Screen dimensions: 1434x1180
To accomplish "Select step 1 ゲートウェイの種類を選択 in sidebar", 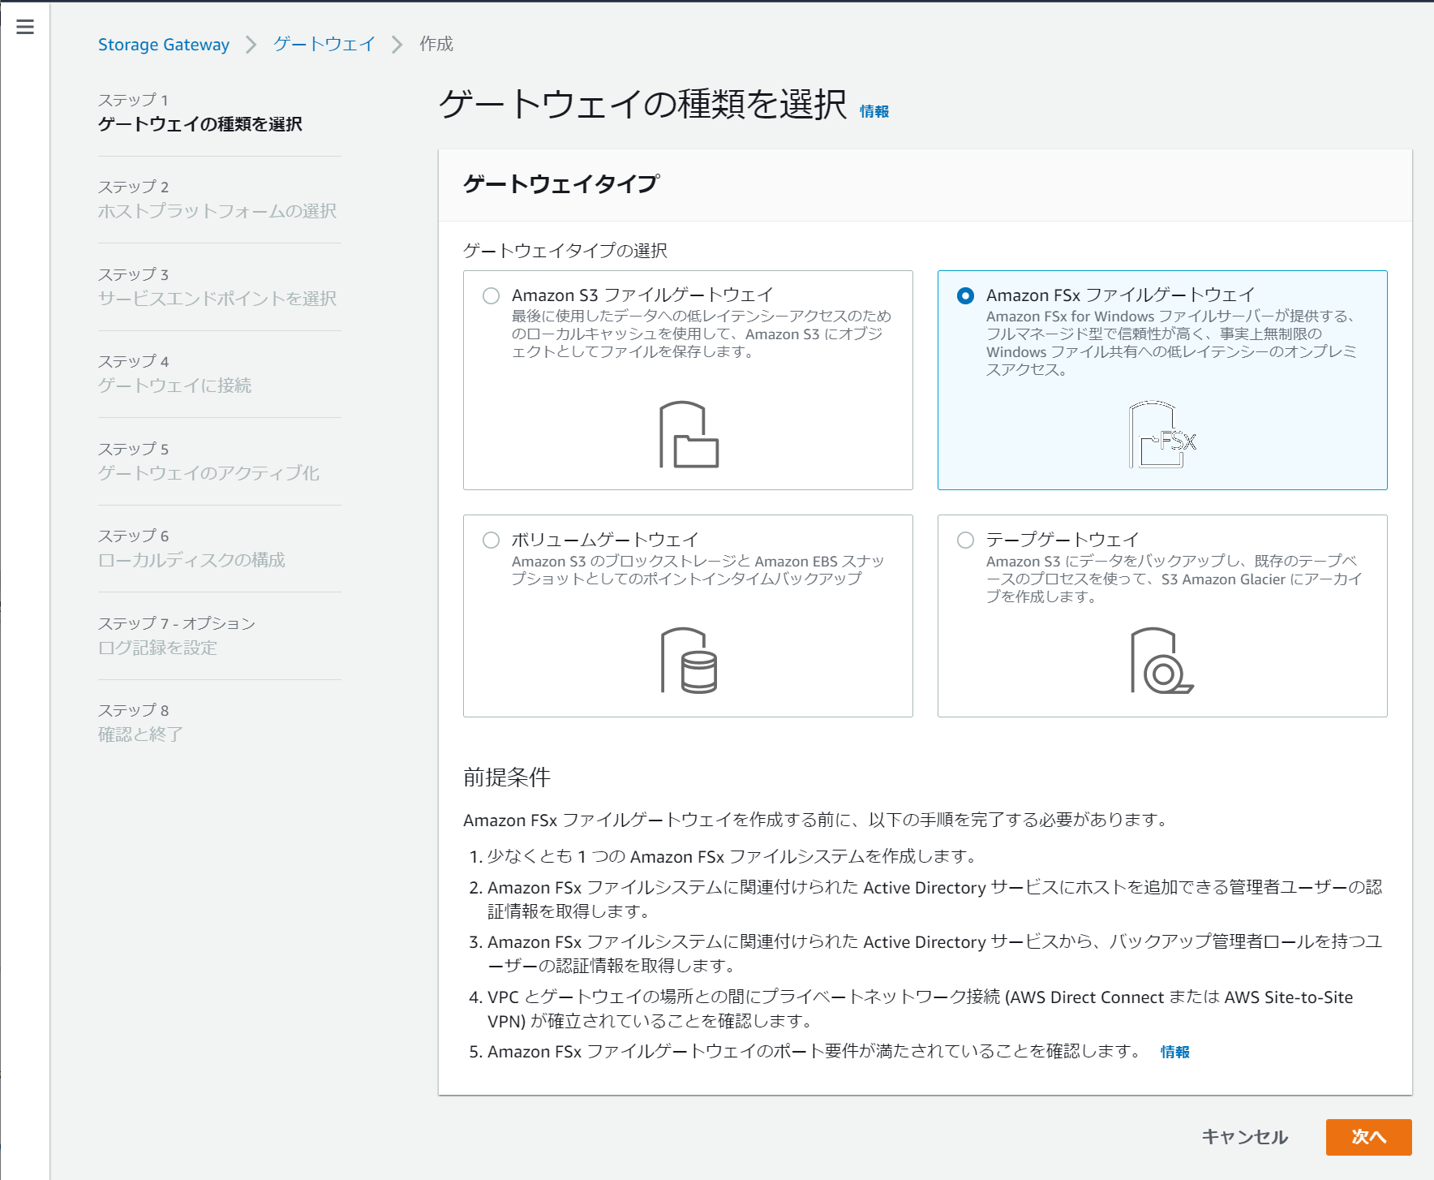I will click(200, 124).
